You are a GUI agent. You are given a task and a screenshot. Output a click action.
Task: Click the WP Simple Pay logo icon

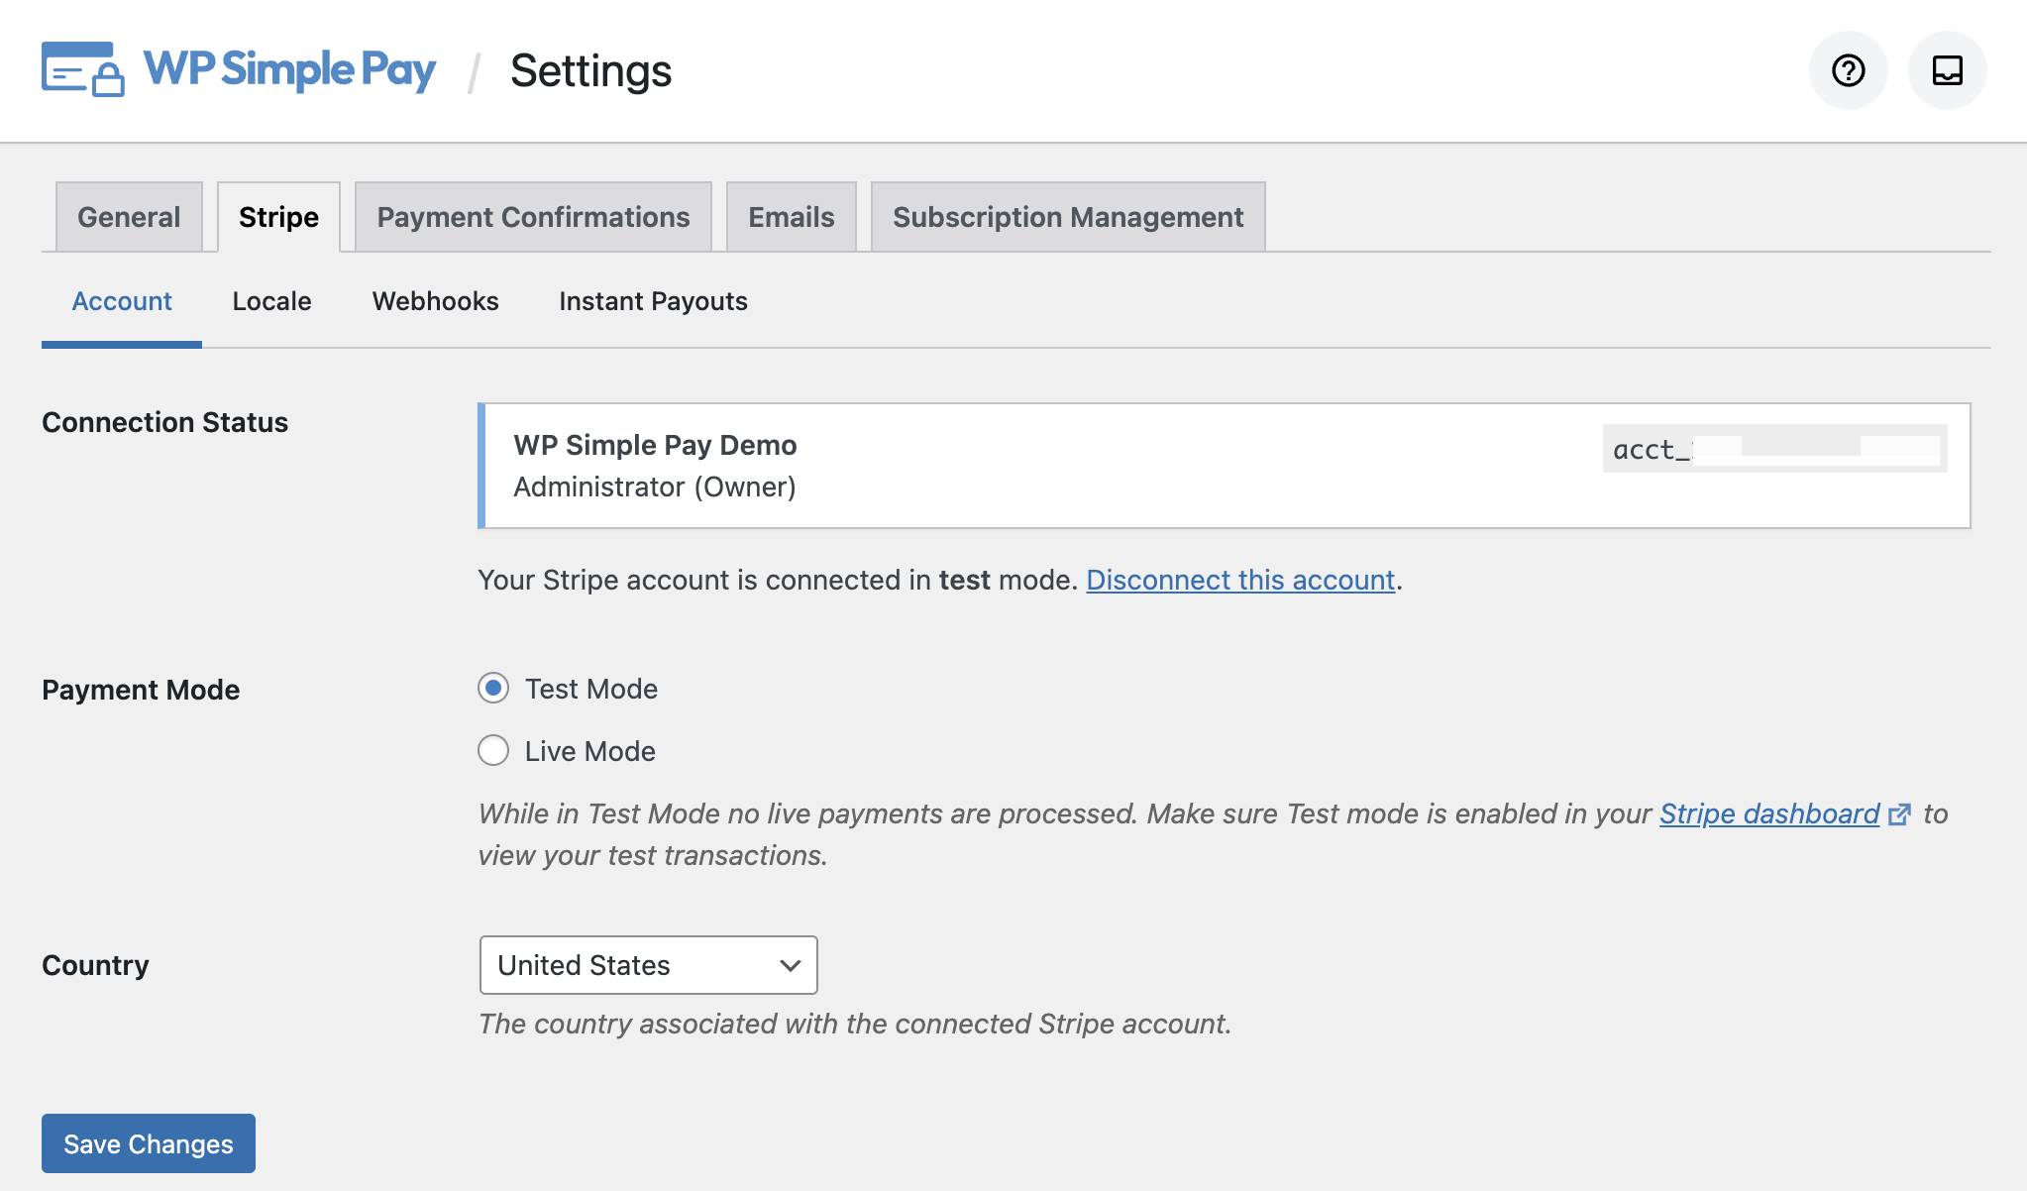point(83,69)
